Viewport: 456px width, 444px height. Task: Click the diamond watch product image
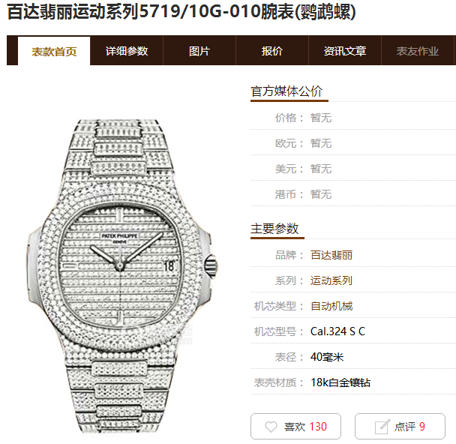121,276
